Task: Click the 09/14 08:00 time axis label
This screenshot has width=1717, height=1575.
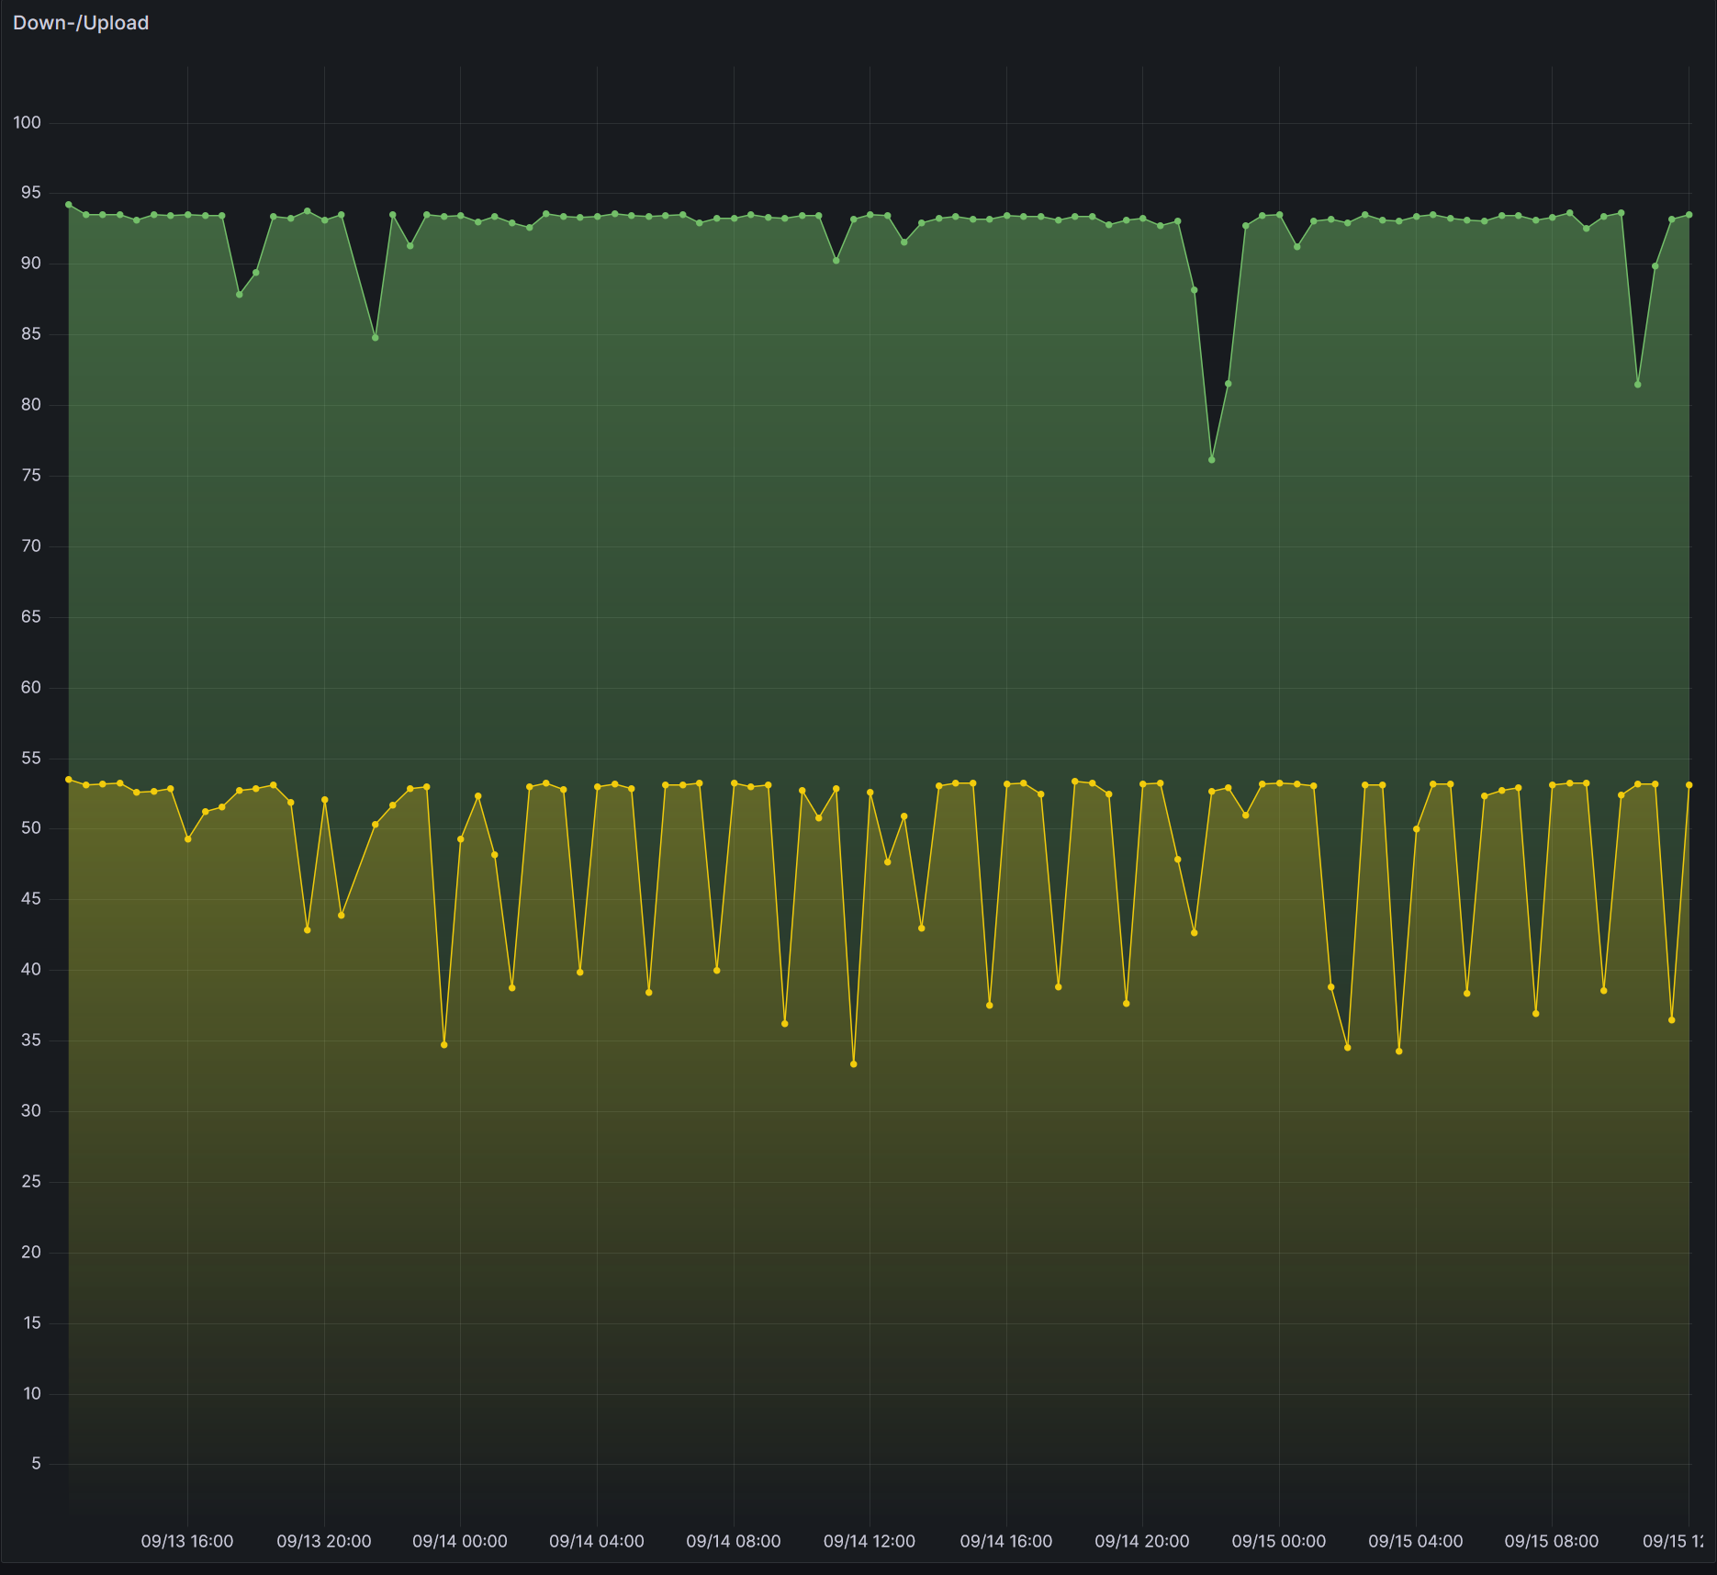Action: (x=734, y=1542)
